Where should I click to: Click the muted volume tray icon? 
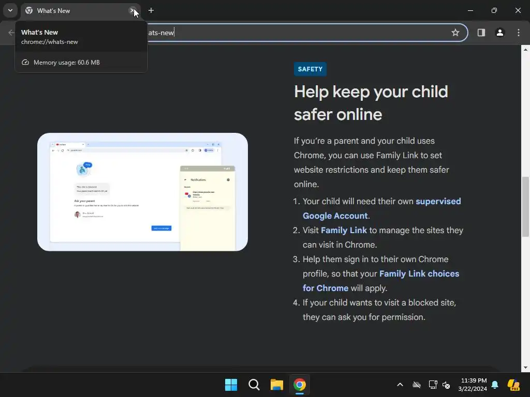pos(446,385)
